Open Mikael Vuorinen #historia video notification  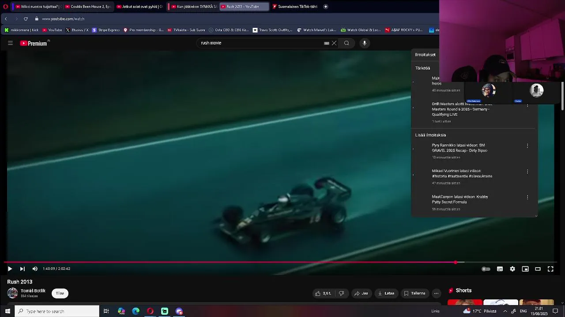(x=462, y=177)
